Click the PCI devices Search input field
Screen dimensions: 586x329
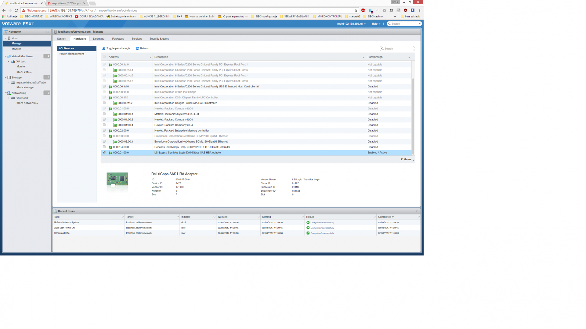397,49
